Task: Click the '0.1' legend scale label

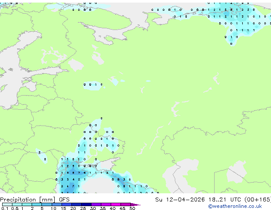Action: 5,208
